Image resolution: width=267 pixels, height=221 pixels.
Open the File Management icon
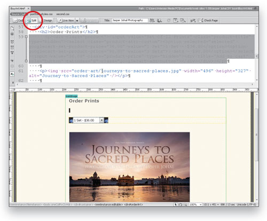pyautogui.click(x=152, y=20)
